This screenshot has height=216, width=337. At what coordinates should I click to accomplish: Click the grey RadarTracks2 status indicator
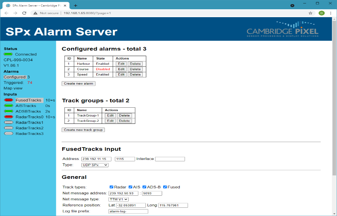[9, 128]
